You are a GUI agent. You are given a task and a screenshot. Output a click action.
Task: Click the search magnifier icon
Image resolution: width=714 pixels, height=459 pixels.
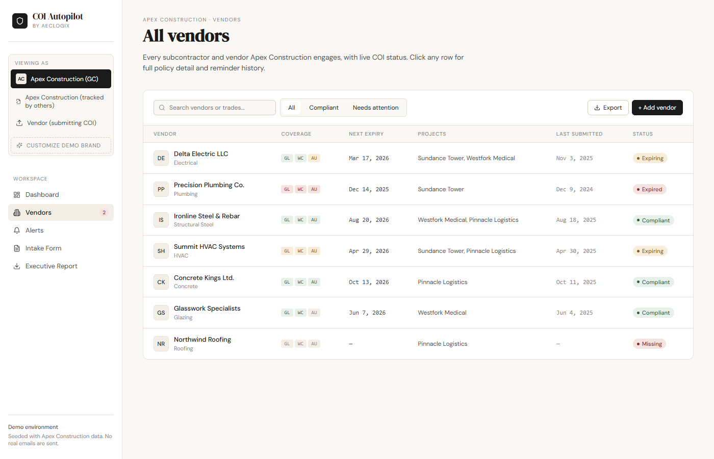pos(162,108)
